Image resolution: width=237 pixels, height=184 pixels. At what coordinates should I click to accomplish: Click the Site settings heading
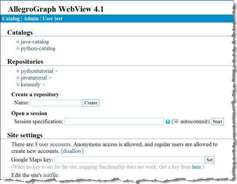coord(25,135)
